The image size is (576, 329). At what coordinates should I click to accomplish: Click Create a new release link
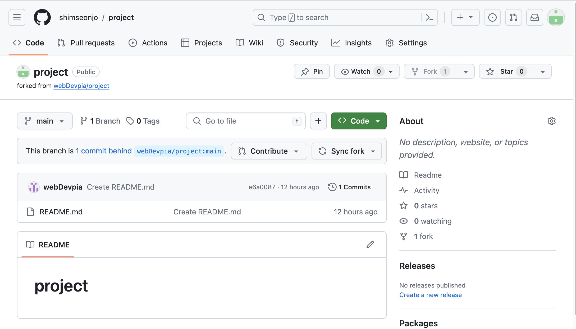[430, 295]
